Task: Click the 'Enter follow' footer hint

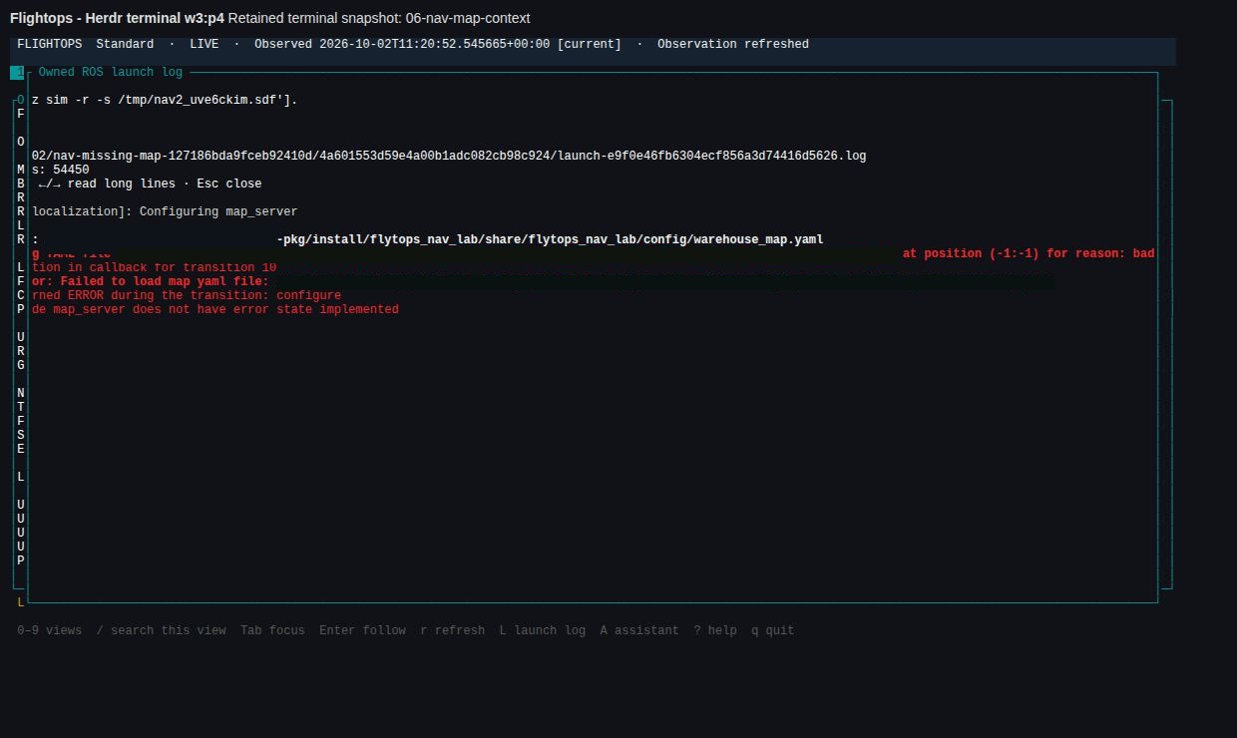Action: (x=362, y=630)
